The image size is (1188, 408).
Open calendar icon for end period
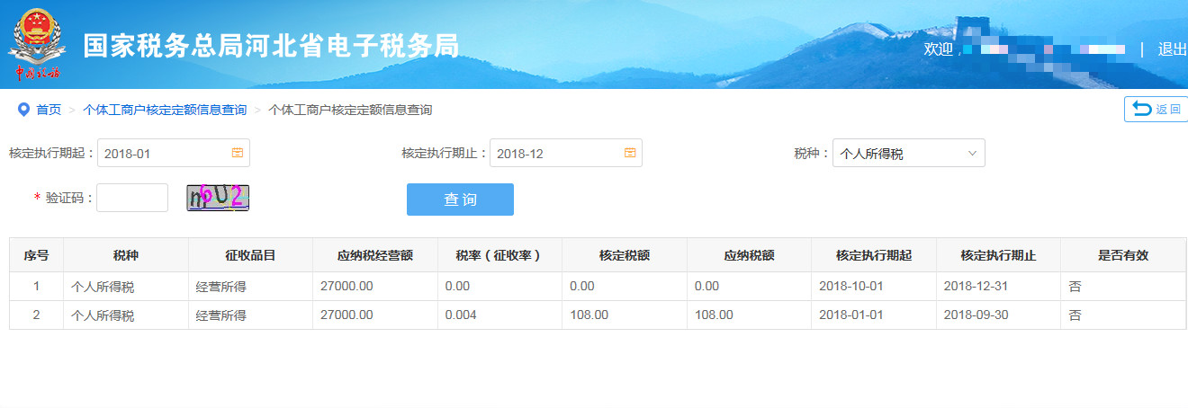[630, 153]
